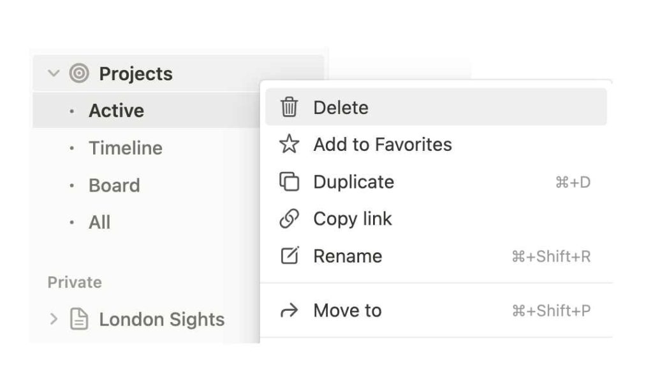Choose Rename in the context menu
This screenshot has width=653, height=391.
pyautogui.click(x=348, y=256)
